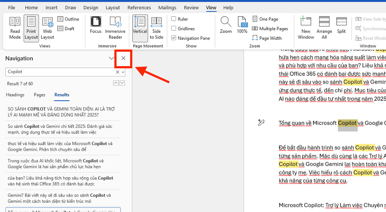Image resolution: width=386 pixels, height=212 pixels.
Task: Open Immersive Reader
Action: pos(115,28)
